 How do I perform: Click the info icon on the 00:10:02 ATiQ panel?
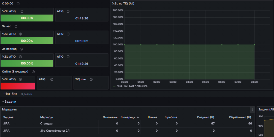[68, 34]
